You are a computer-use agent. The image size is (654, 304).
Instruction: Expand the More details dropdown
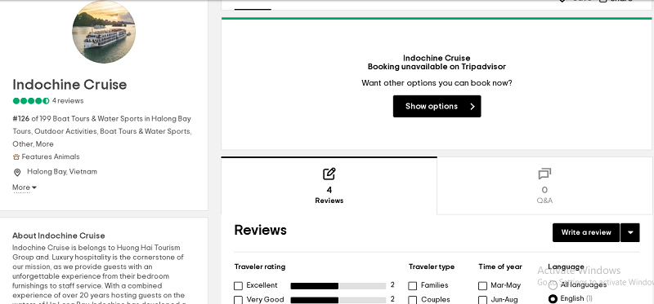coord(25,187)
